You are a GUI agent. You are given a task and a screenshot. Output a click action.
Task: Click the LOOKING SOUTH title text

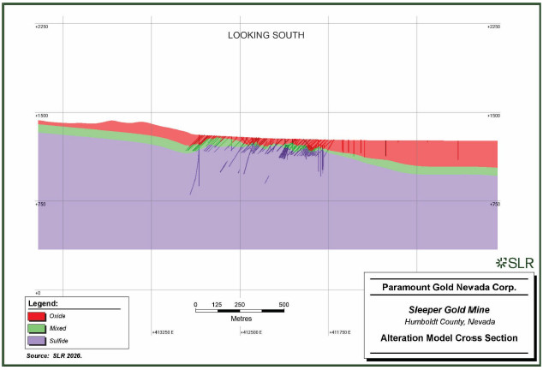(266, 35)
